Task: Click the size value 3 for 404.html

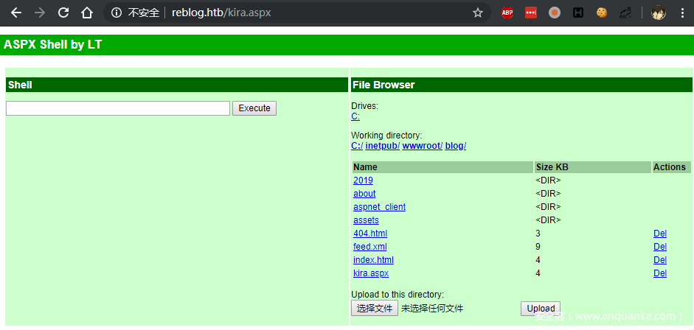Action: [x=538, y=234]
